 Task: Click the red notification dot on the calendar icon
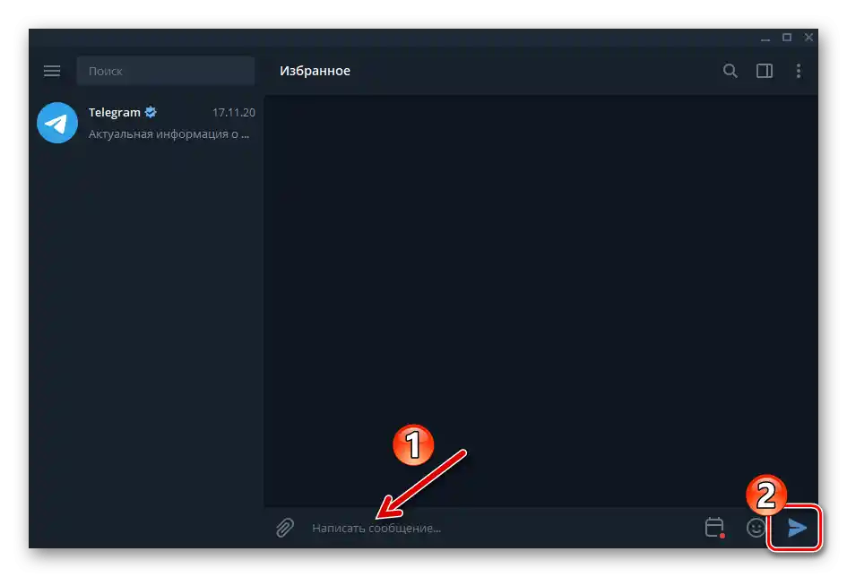(722, 533)
